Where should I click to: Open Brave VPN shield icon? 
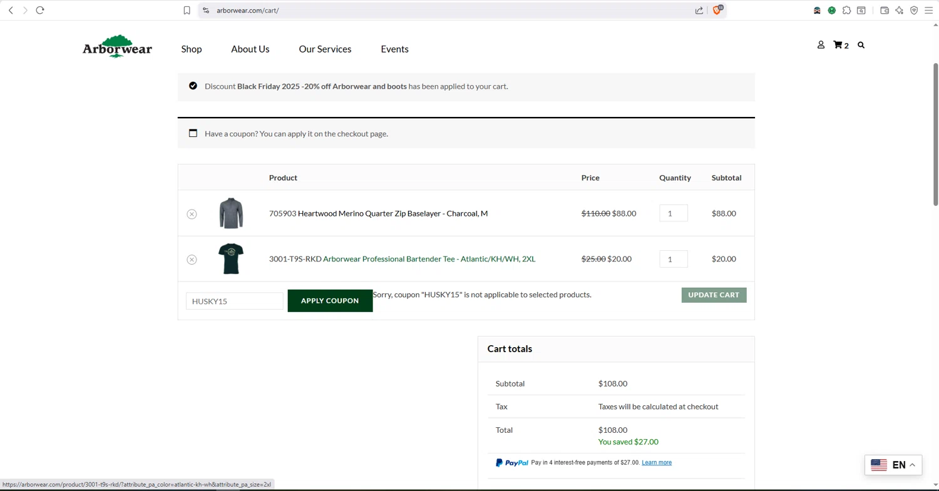(914, 10)
